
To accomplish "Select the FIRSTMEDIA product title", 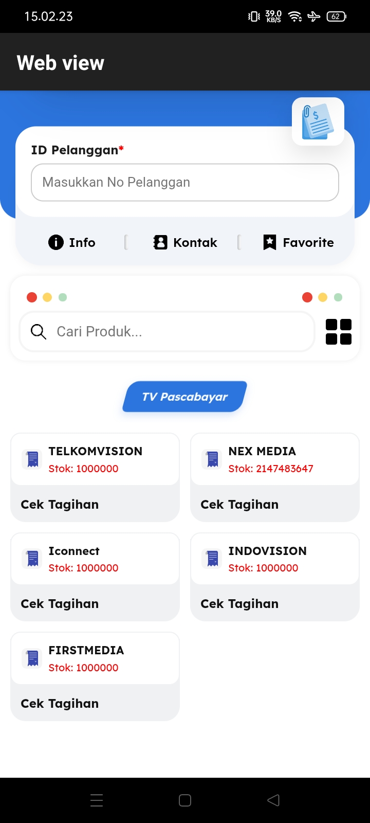I will 86,650.
